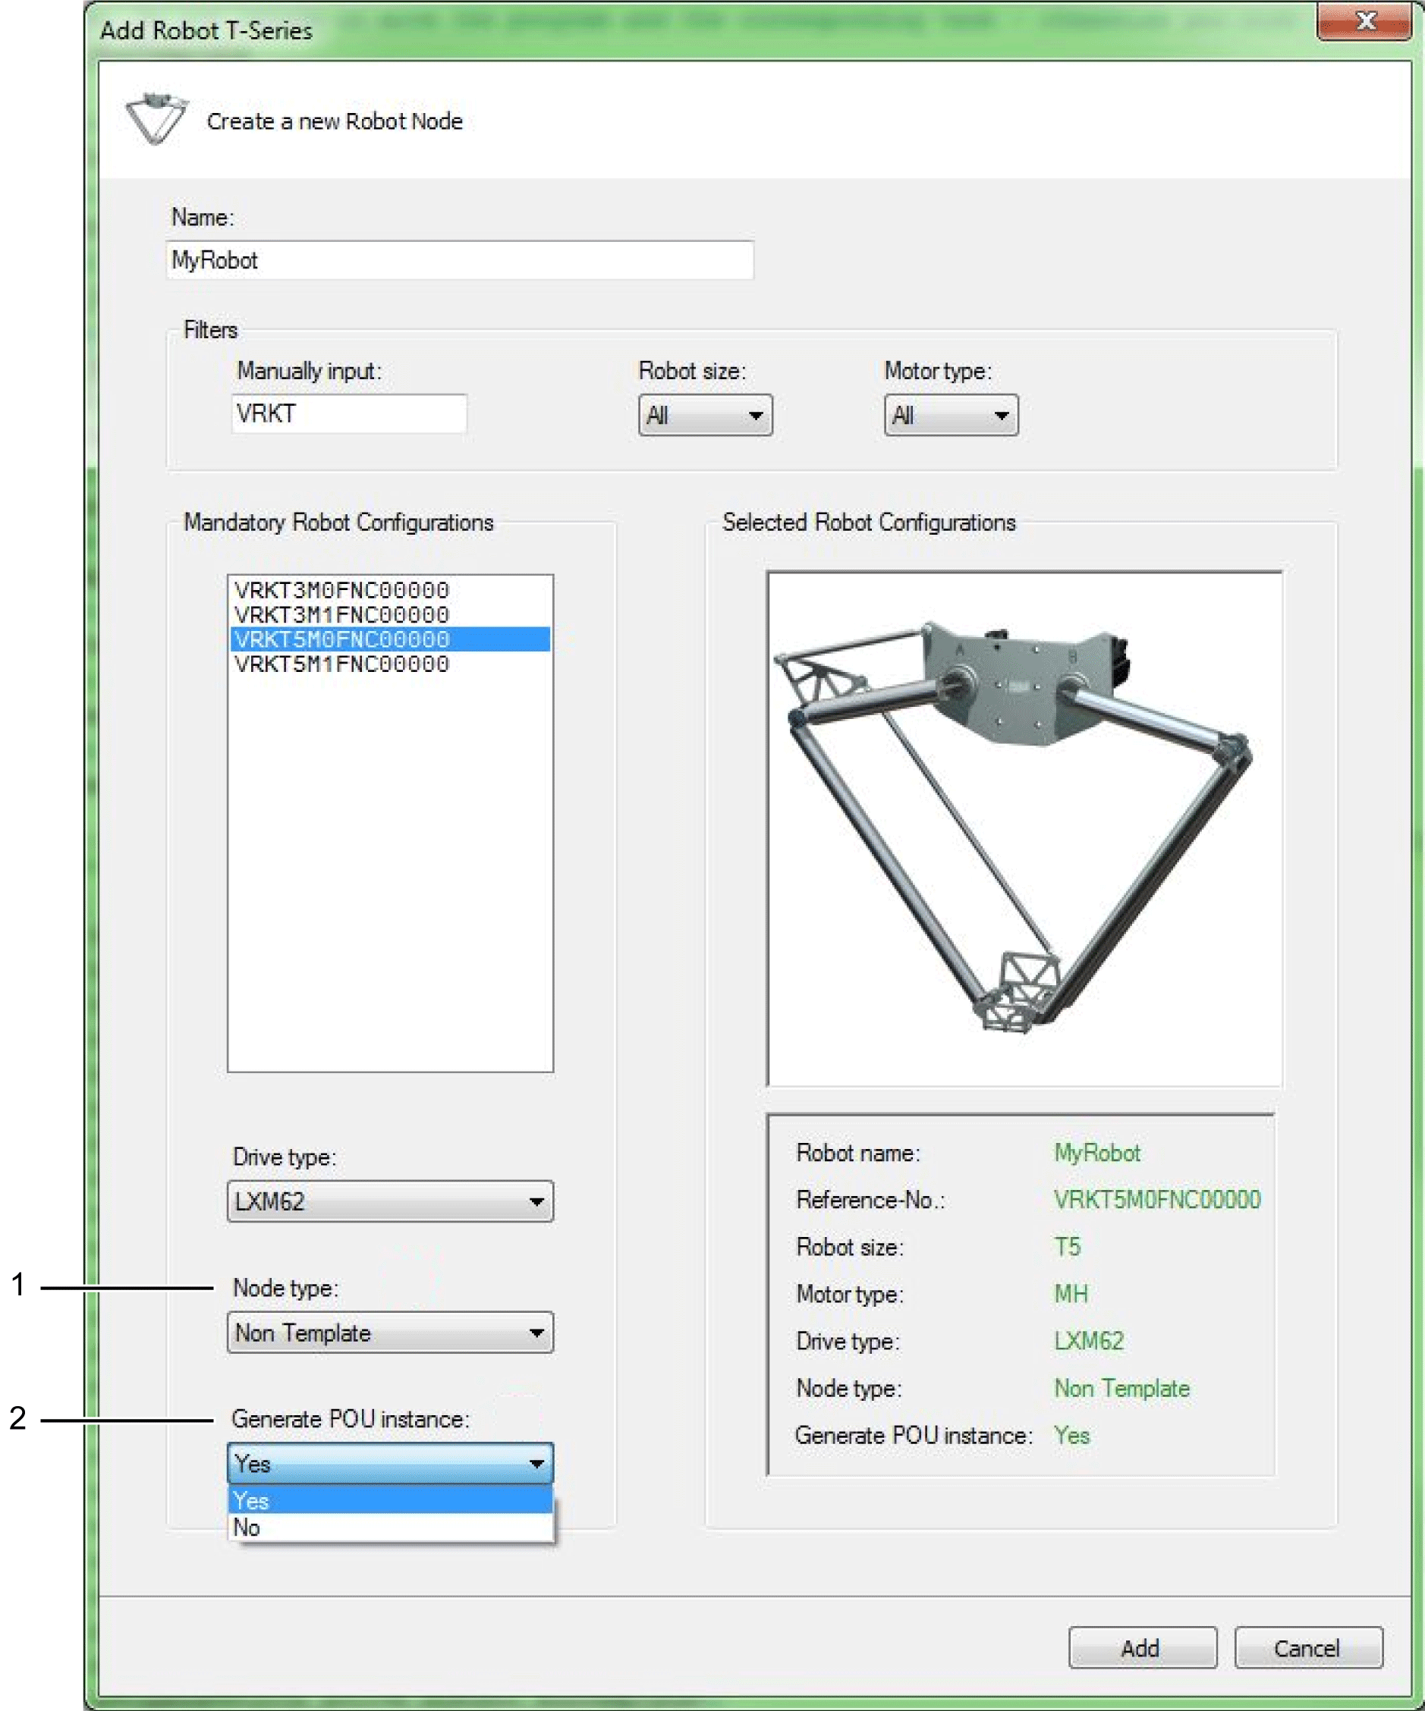Open the Node type Non Template dropdown
This screenshot has height=1711, width=1425.
390,1333
